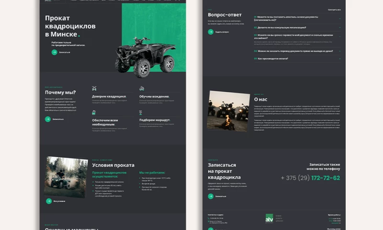The width and height of the screenshot is (383, 230).
Task: Click the icon above 'Обеспечим всем необходимым'
Action: (94, 112)
